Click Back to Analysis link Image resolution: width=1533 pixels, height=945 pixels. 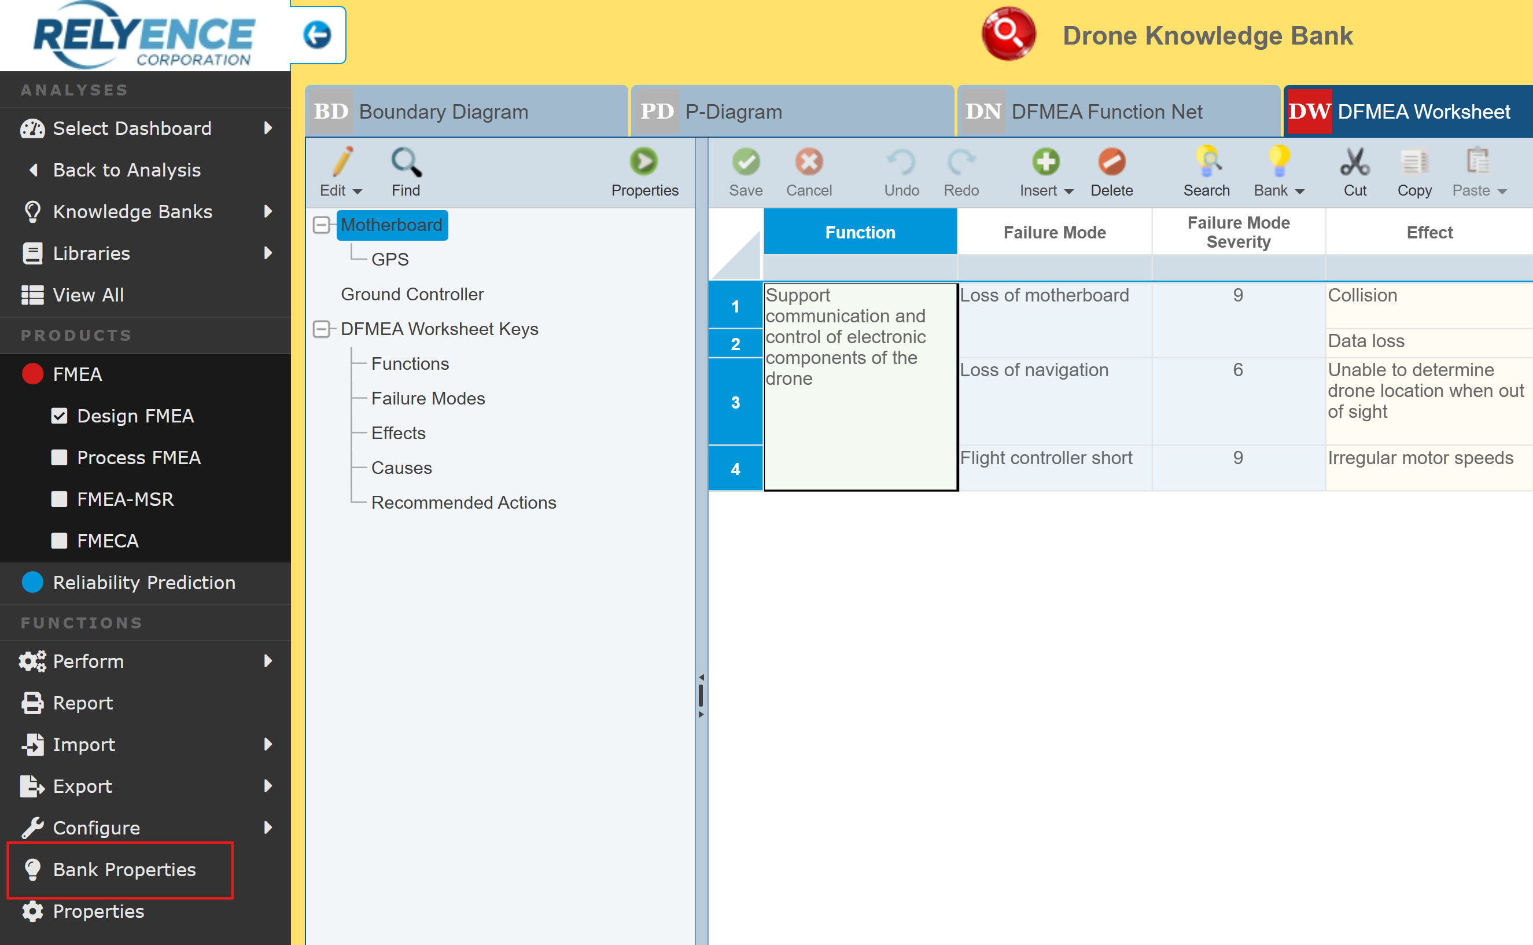127,170
